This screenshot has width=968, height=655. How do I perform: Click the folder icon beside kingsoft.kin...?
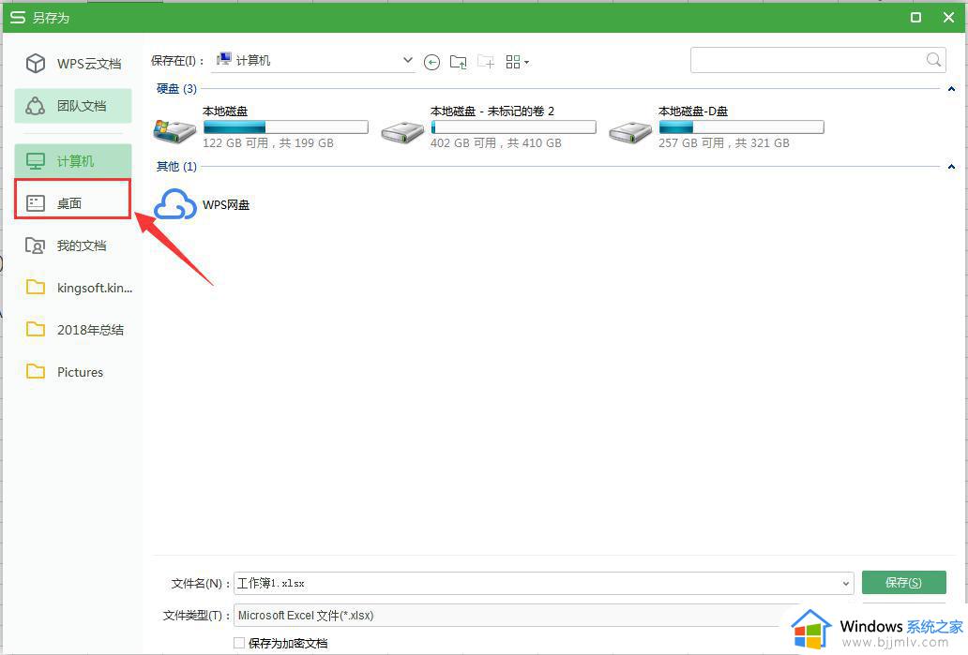[x=36, y=287]
